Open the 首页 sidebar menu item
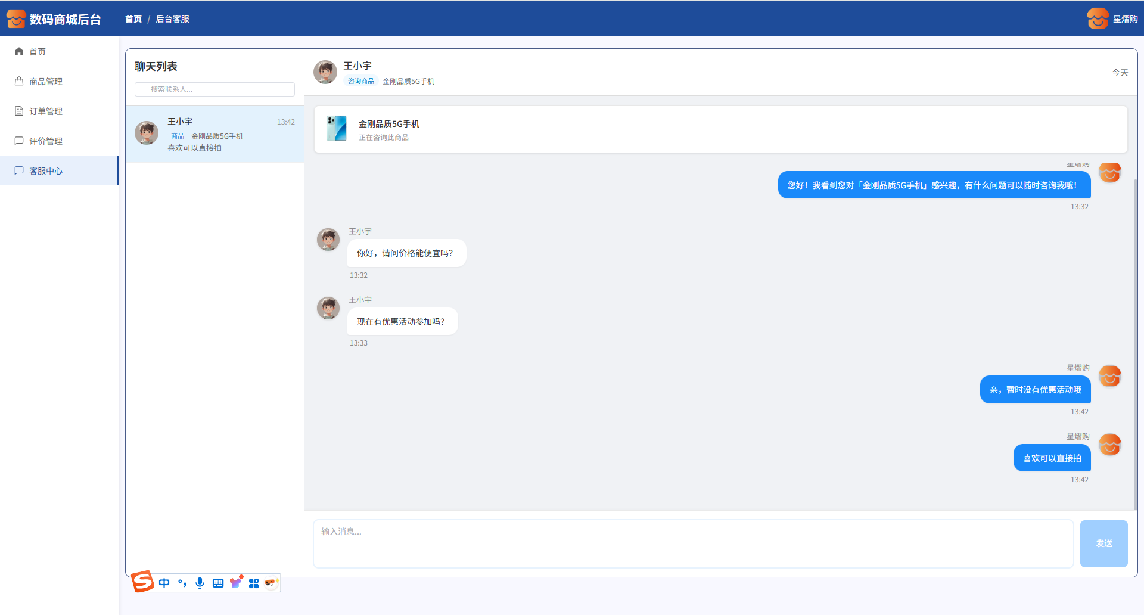This screenshot has width=1144, height=615. (38, 52)
